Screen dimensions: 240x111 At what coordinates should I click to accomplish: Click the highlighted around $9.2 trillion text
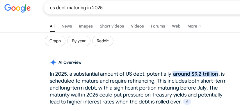pyautogui.click(x=195, y=74)
